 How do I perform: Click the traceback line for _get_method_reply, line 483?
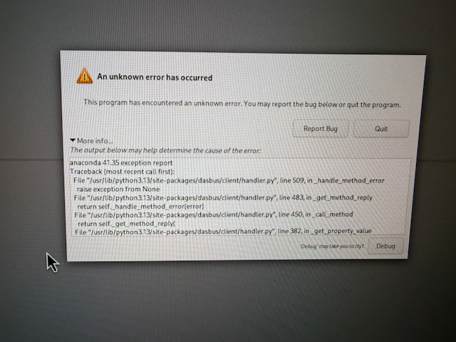point(223,198)
